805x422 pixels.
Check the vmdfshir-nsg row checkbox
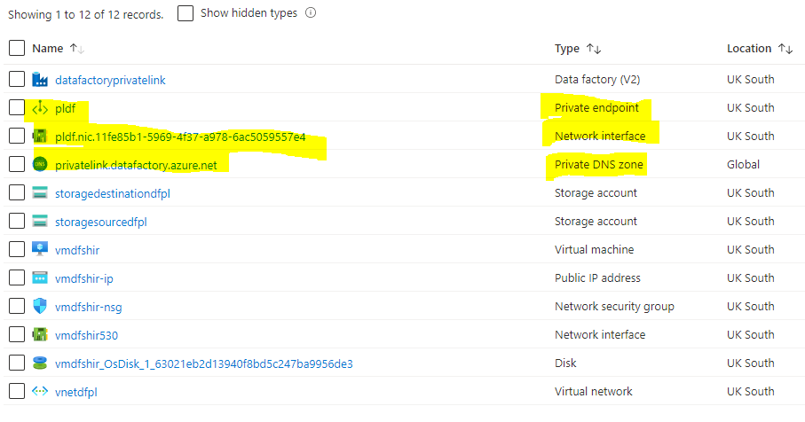click(x=17, y=306)
